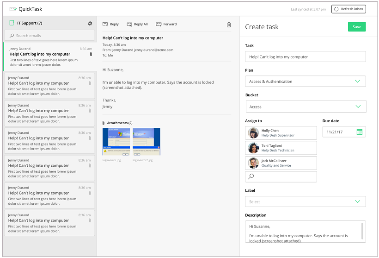Click into the Task name field
The width and height of the screenshot is (379, 258).
pyautogui.click(x=305, y=57)
